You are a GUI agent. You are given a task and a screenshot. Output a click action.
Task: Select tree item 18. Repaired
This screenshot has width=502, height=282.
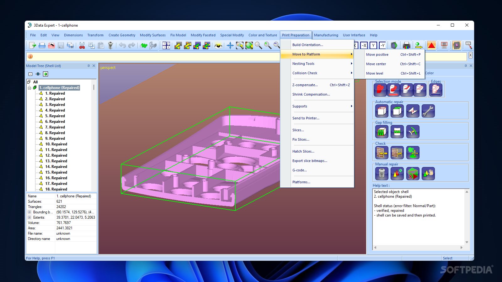point(56,189)
